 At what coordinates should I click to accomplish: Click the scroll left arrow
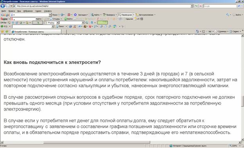(x=2, y=142)
